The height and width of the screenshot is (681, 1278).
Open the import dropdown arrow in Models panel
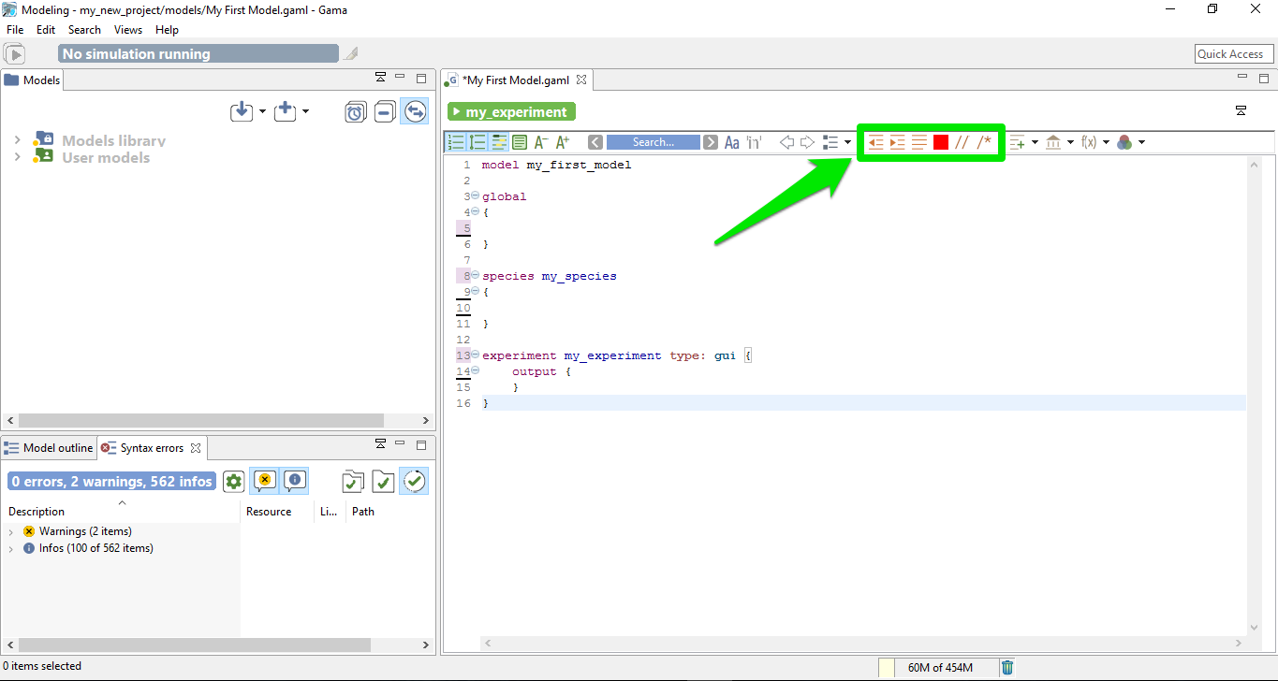pyautogui.click(x=262, y=111)
